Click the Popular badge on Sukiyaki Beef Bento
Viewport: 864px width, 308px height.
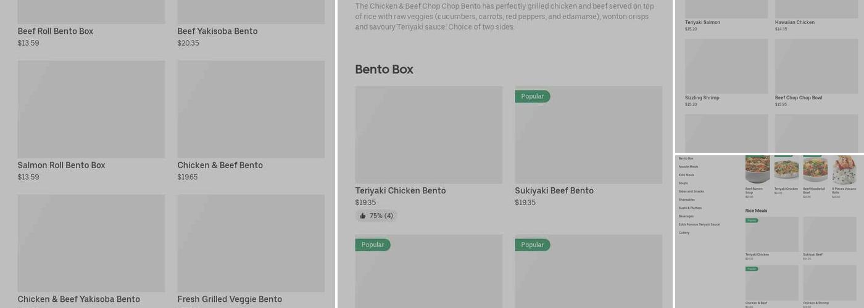[x=532, y=97]
